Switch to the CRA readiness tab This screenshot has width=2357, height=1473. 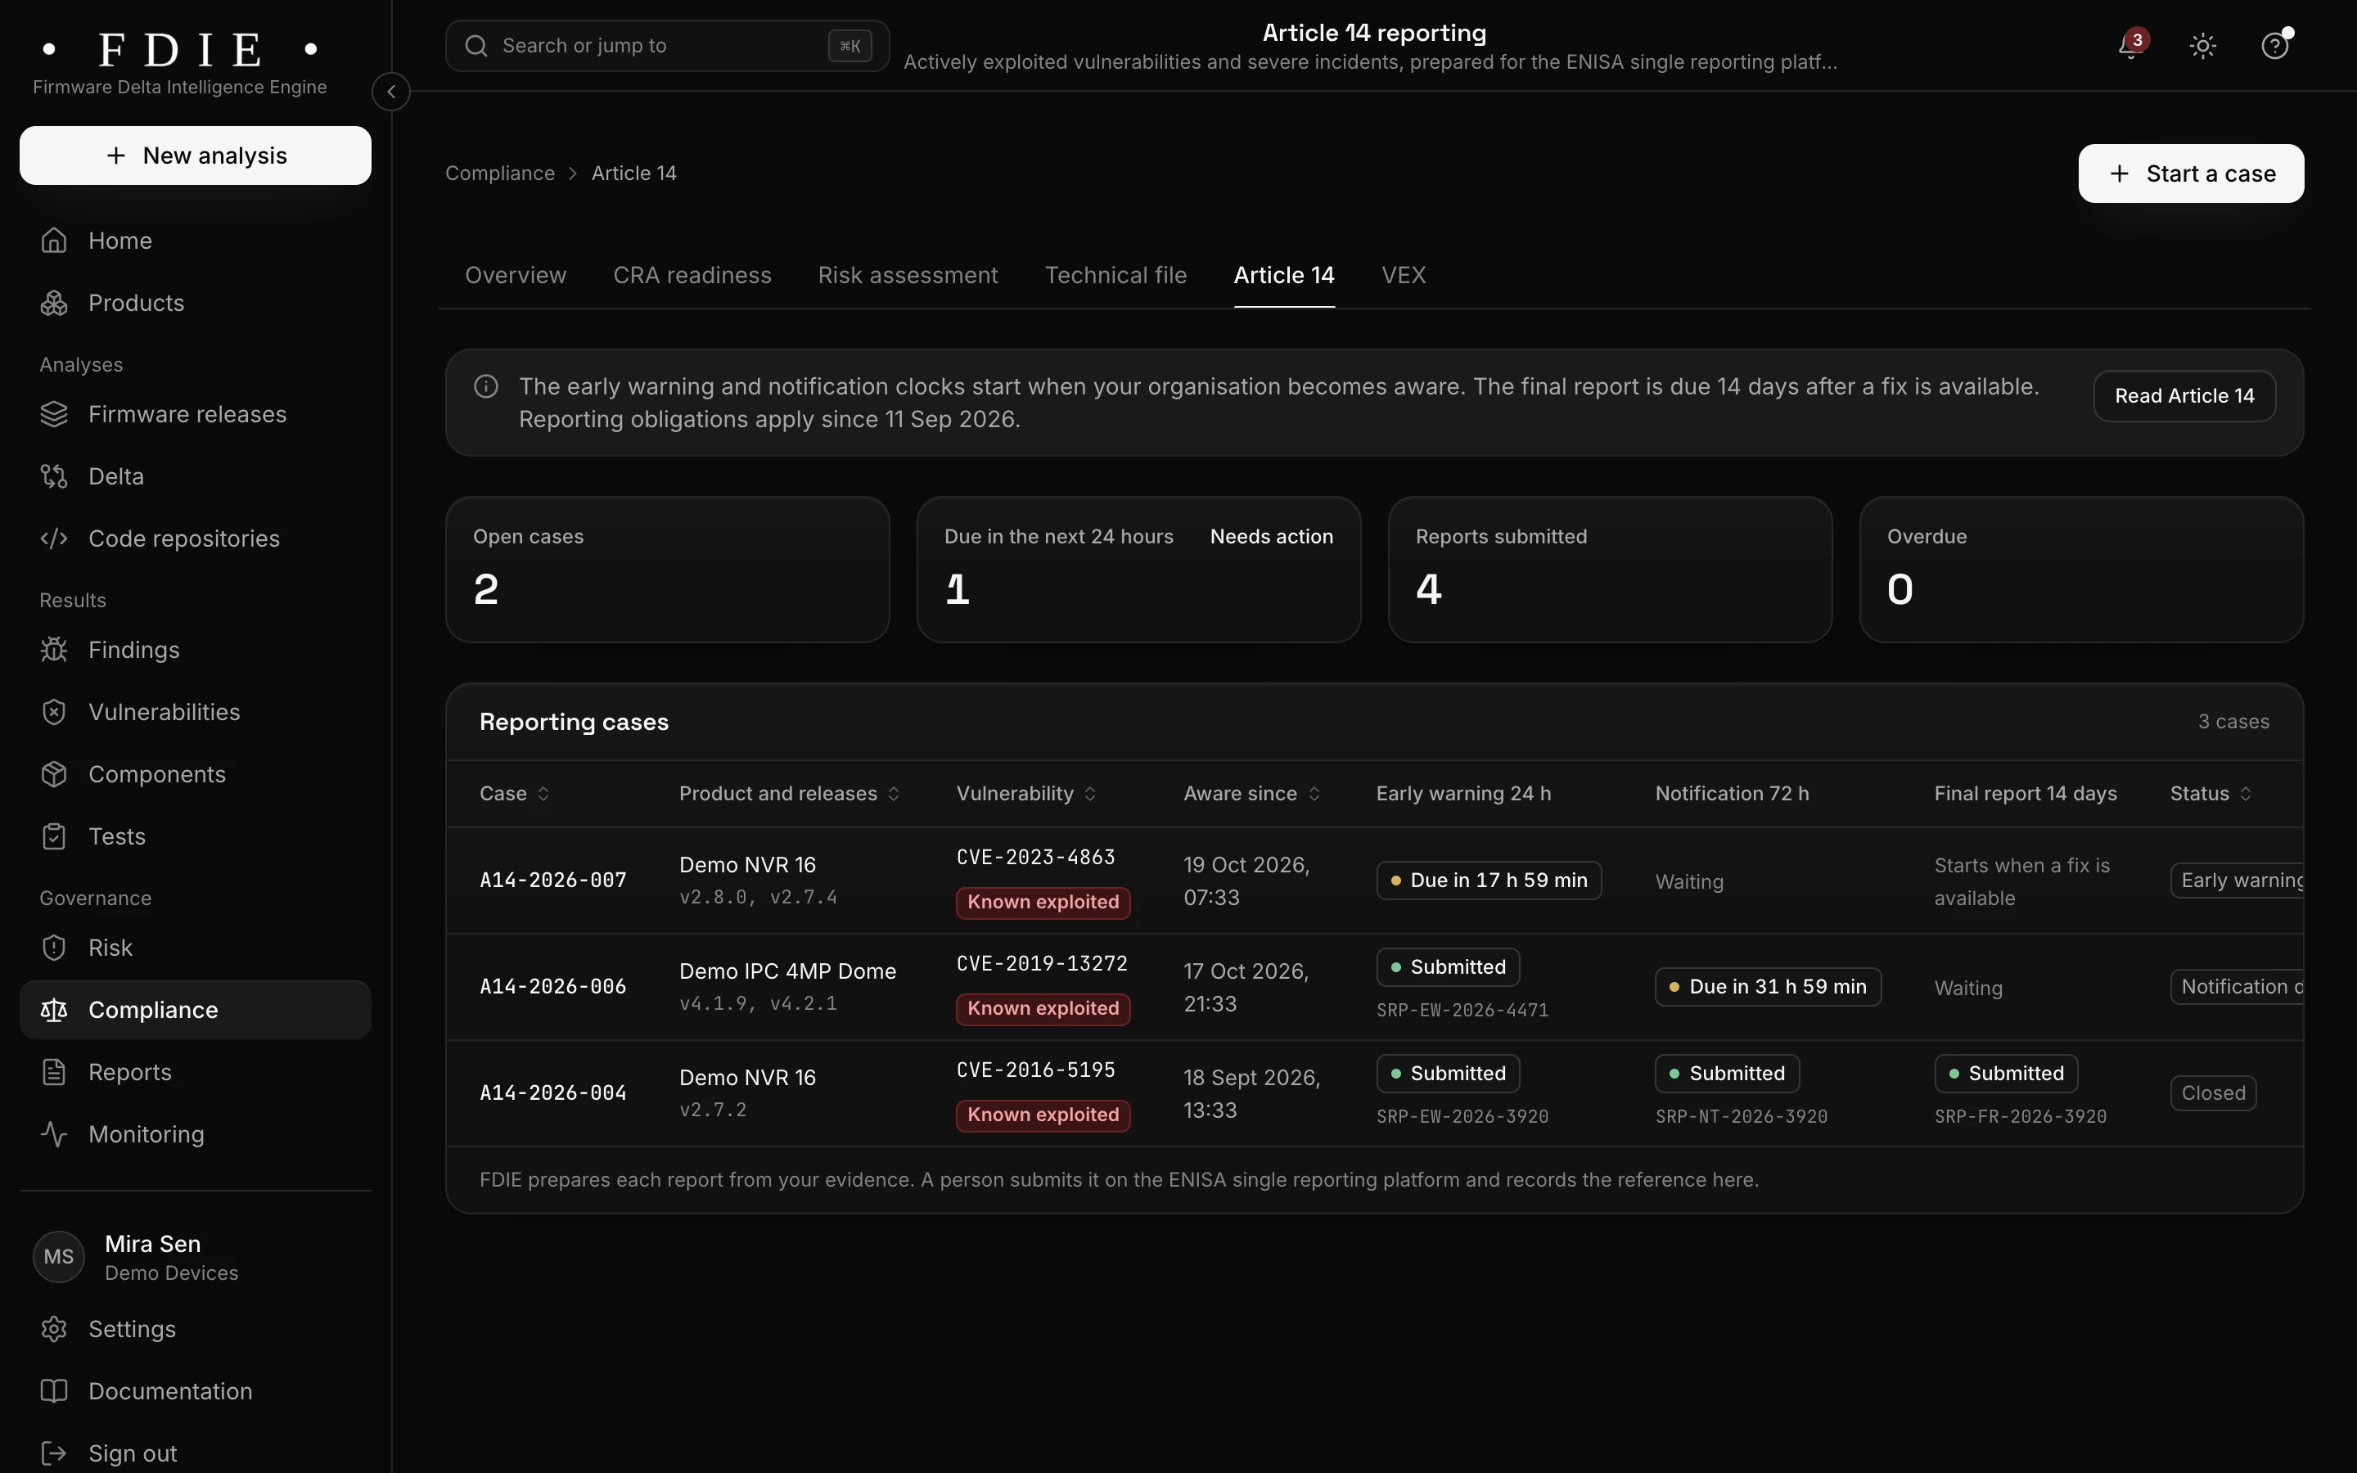692,276
